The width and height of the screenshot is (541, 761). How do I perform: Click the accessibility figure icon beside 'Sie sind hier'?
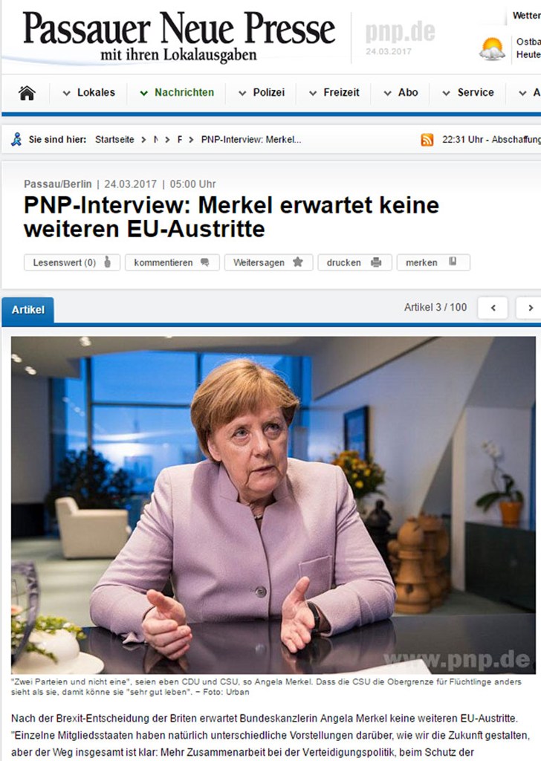point(16,140)
